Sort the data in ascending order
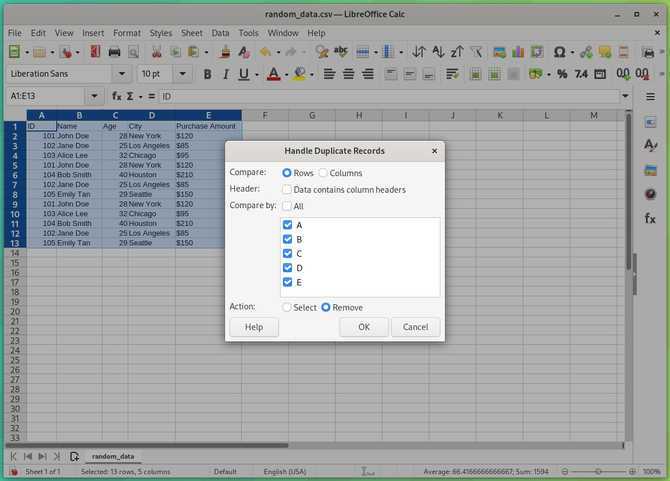The image size is (670, 481). tap(438, 51)
